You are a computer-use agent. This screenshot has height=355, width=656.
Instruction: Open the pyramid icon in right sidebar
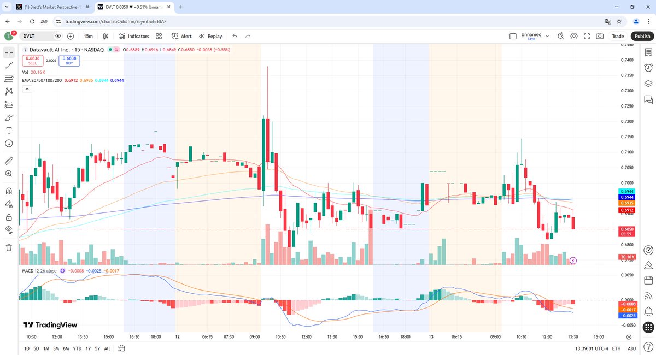[x=648, y=265]
